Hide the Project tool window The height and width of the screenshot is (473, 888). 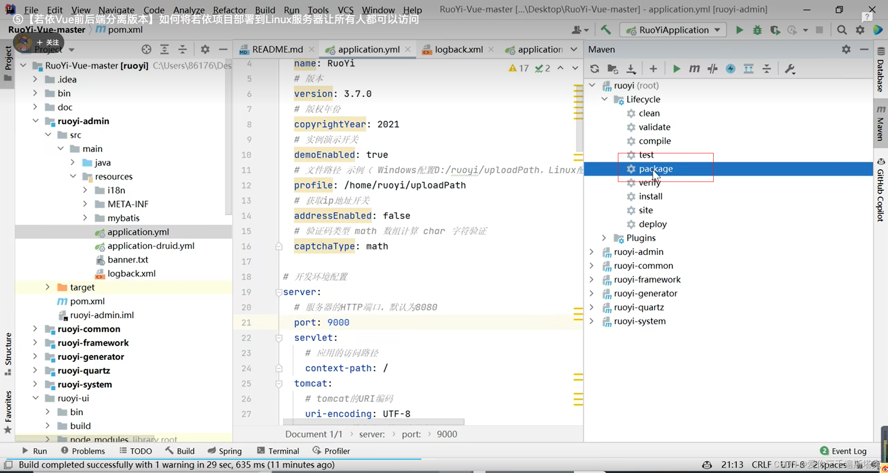(x=223, y=49)
